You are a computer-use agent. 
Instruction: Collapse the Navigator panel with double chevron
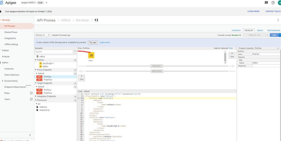tap(75, 51)
